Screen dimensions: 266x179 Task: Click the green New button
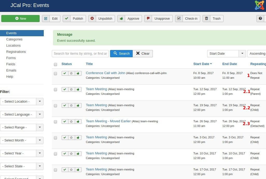pyautogui.click(x=20, y=18)
